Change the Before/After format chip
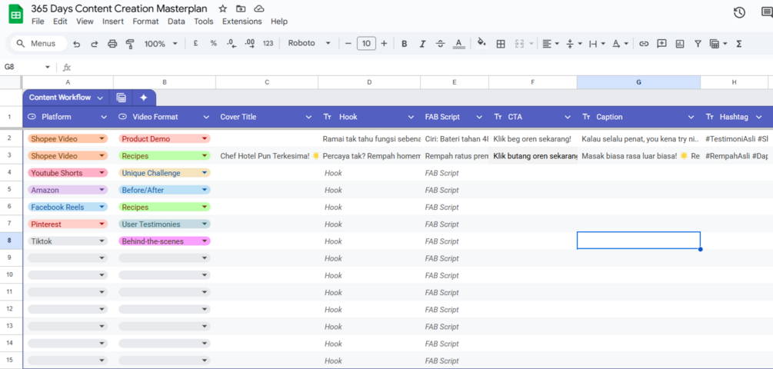Screen dimensions: 773x369 click(164, 190)
